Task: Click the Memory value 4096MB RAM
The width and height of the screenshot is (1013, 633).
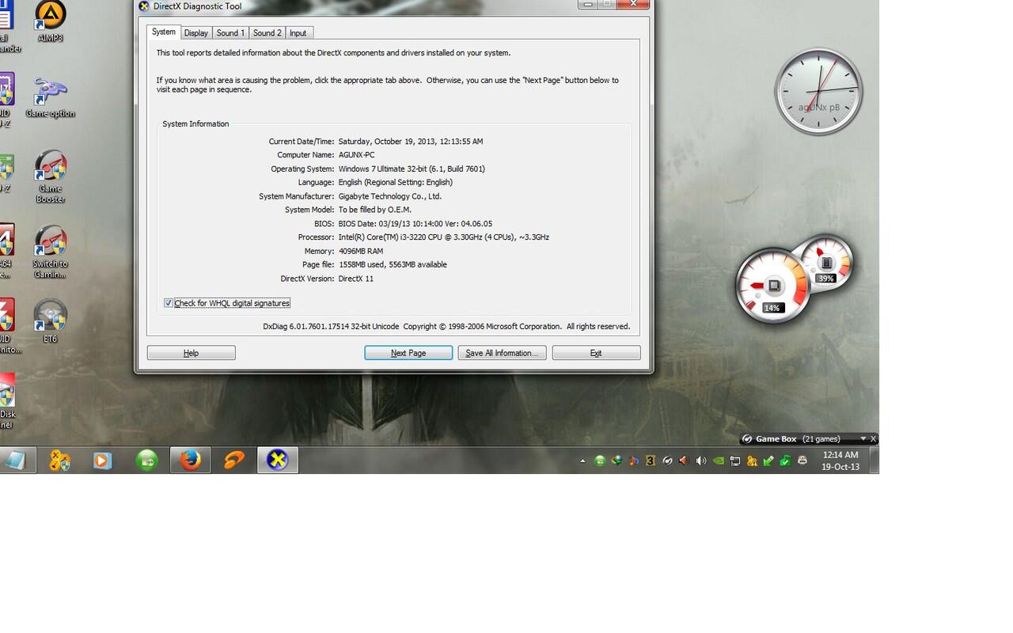Action: (x=360, y=251)
